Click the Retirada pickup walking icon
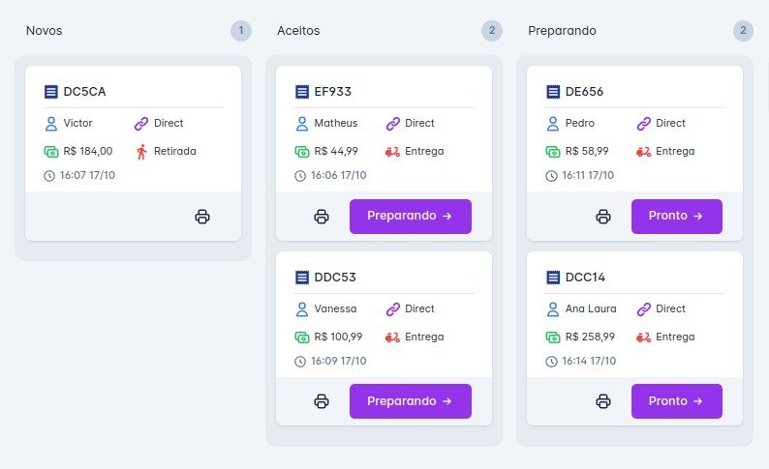Screen dimensions: 769x469 pos(141,152)
